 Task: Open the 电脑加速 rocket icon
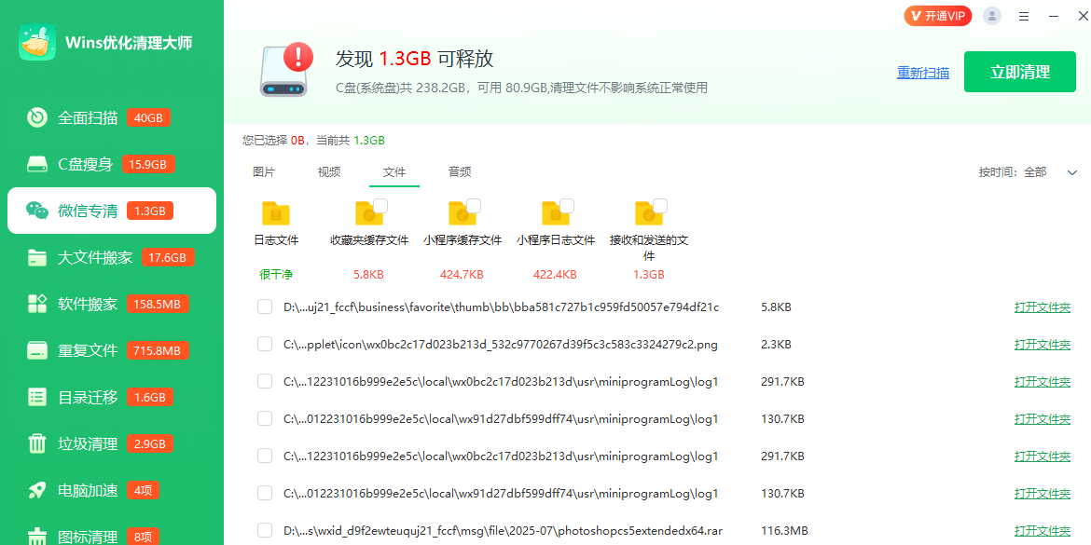(37, 490)
